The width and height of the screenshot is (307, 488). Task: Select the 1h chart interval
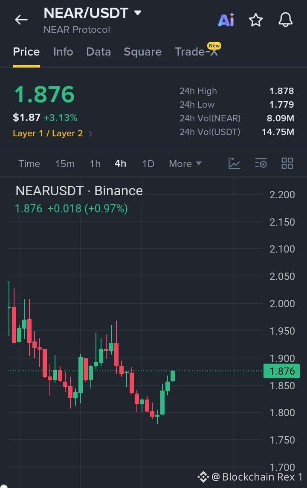coord(95,164)
